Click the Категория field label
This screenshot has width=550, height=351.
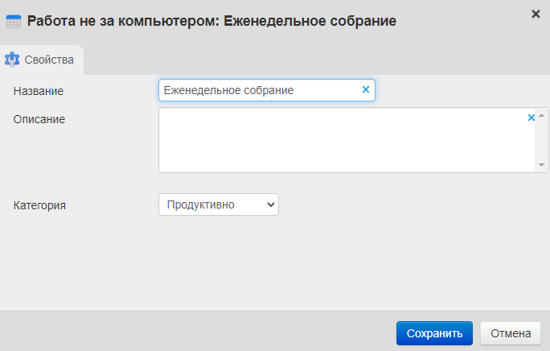[x=39, y=205]
